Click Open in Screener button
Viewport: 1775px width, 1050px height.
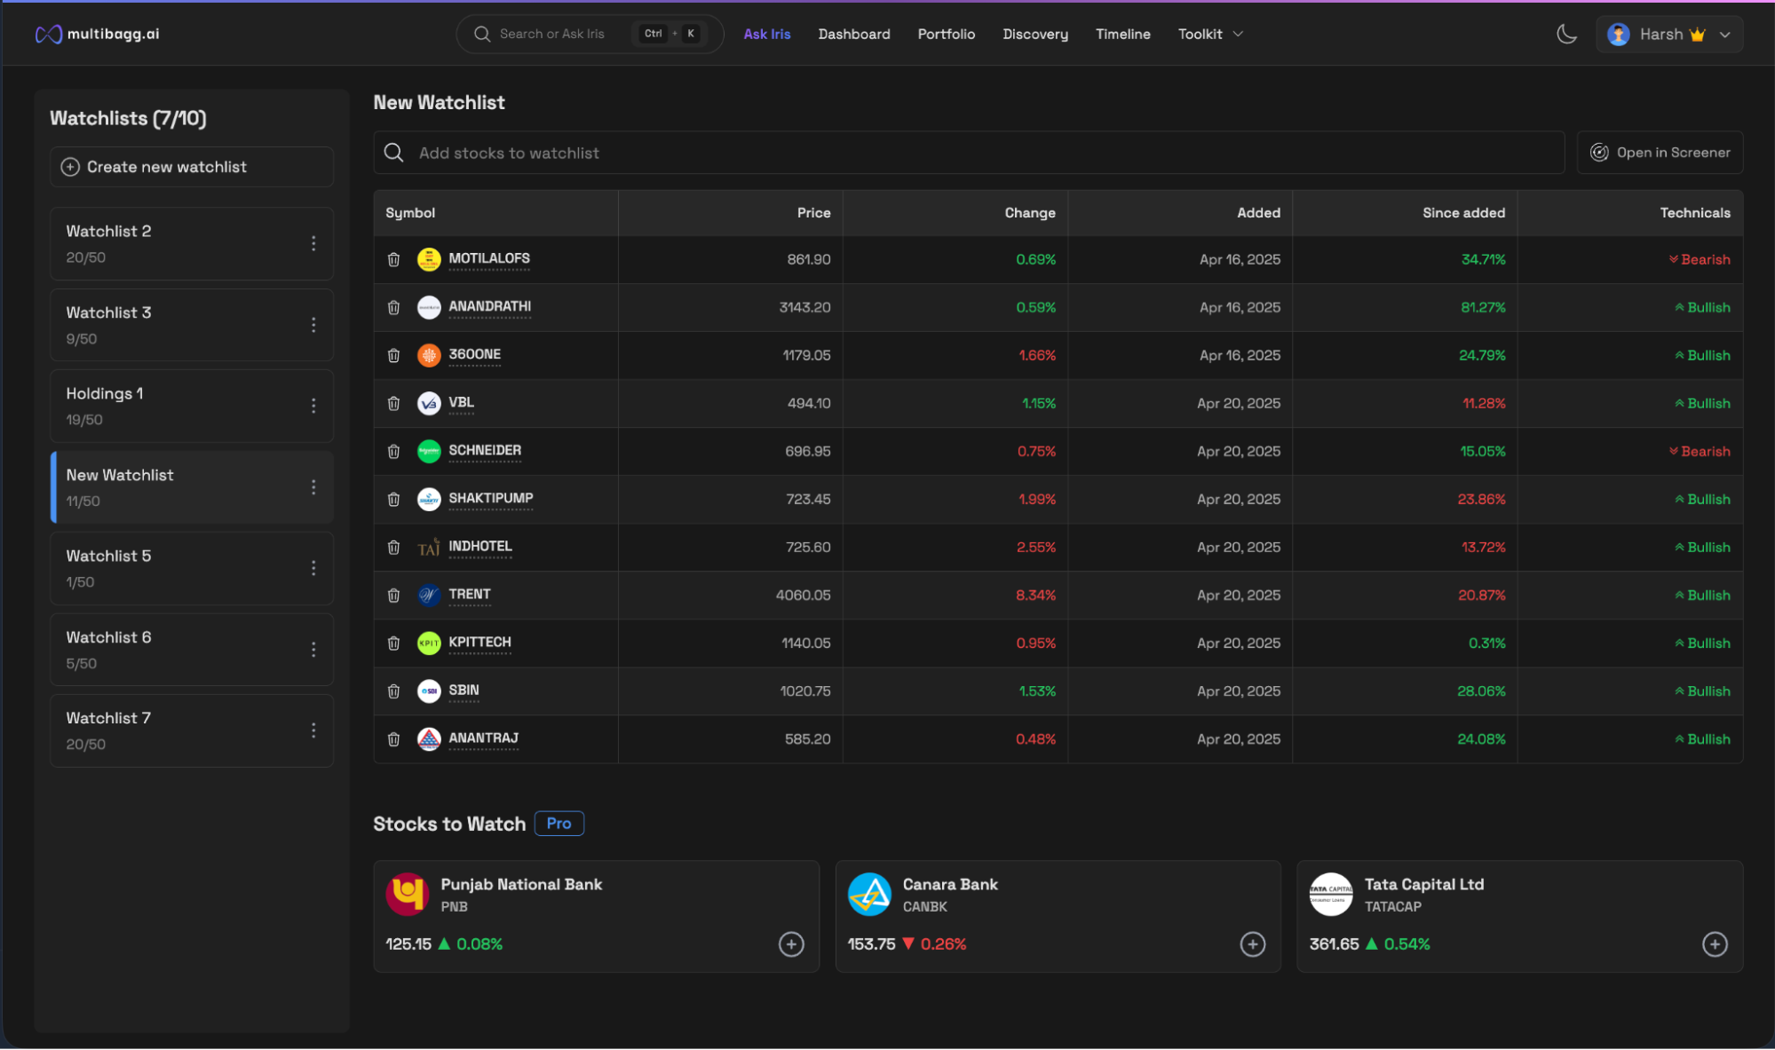(1660, 153)
